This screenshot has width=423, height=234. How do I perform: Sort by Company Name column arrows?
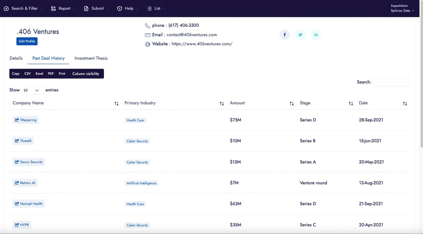pos(116,103)
